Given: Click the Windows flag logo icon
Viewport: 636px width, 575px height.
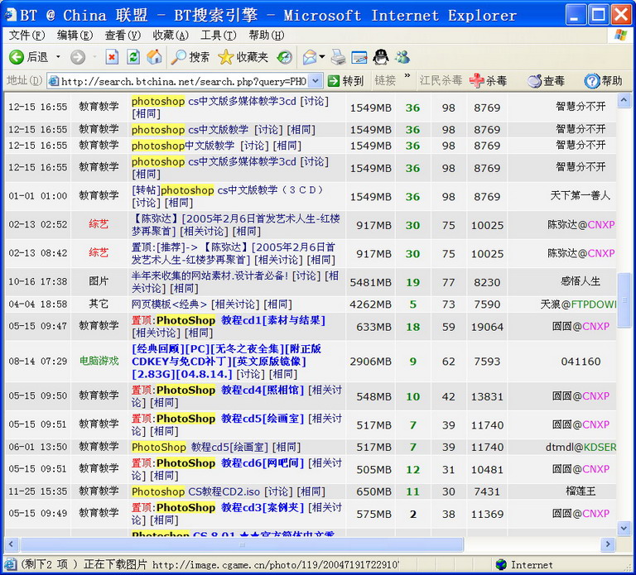Looking at the screenshot, I should point(620,36).
